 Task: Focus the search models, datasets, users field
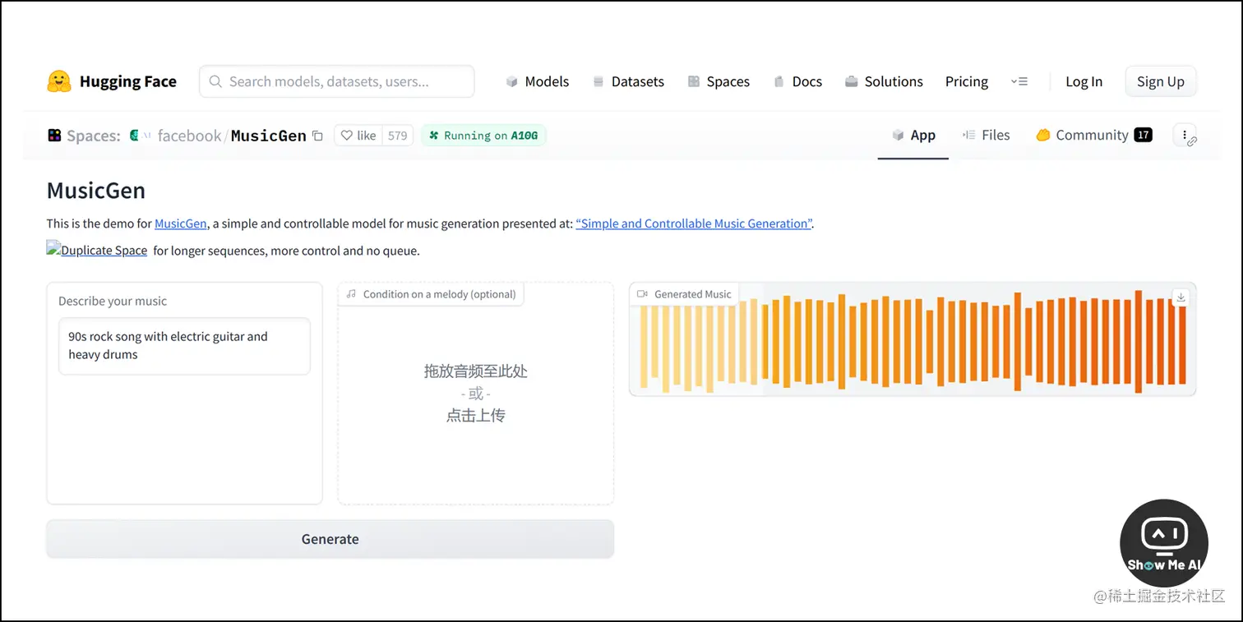click(x=337, y=81)
